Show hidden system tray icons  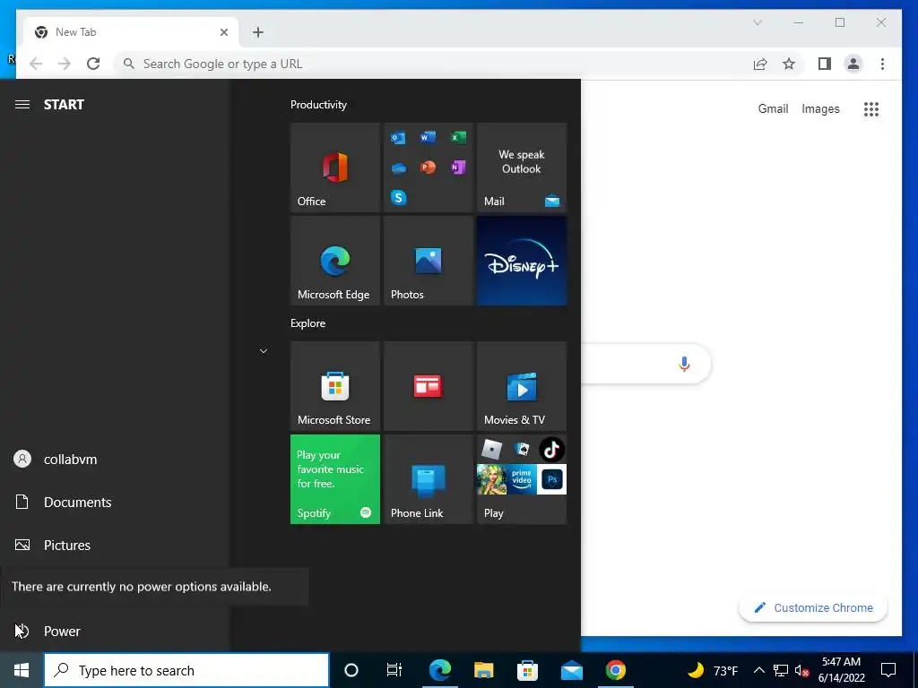pyautogui.click(x=758, y=670)
